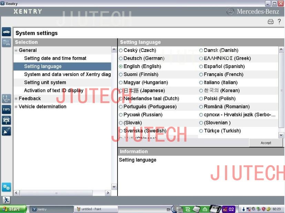Click the Selection panel scroll-left arrow
Viewport: 285px width, 213px height.
pos(16,193)
